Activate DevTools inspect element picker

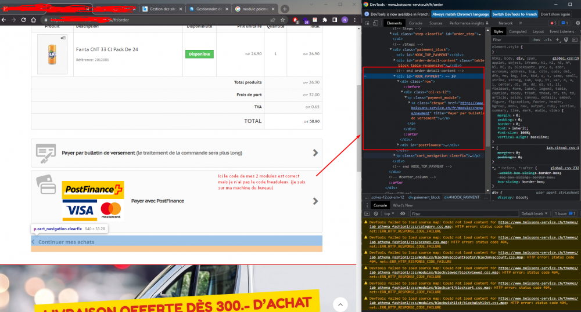point(367,23)
